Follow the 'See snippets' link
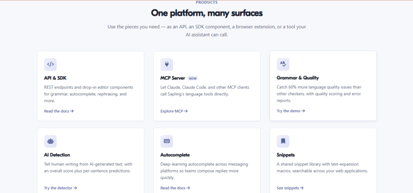The height and width of the screenshot is (193, 413). [290, 188]
